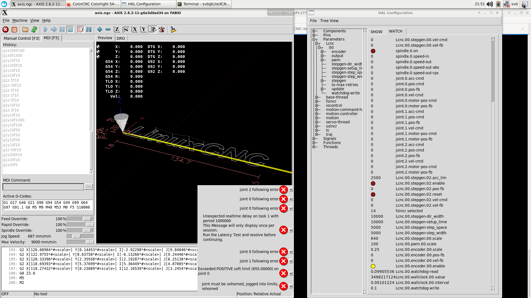Click the Go button for MDI command

tap(88, 187)
